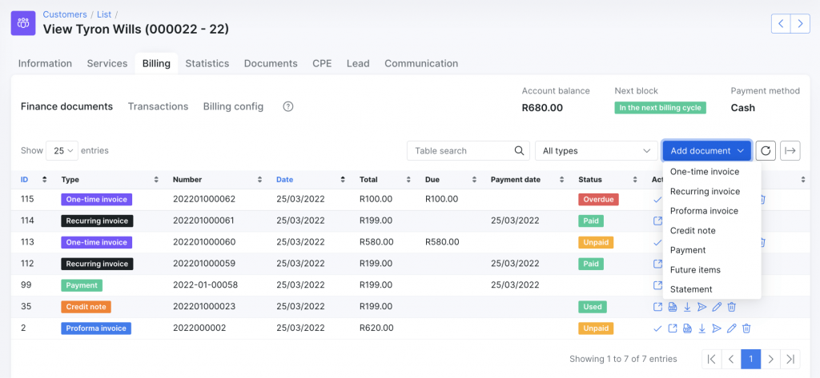
Task: Open recurring invoice 114 view icon
Action: pyautogui.click(x=658, y=221)
